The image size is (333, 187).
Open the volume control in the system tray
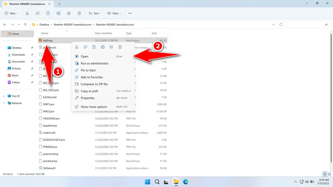tap(307, 182)
